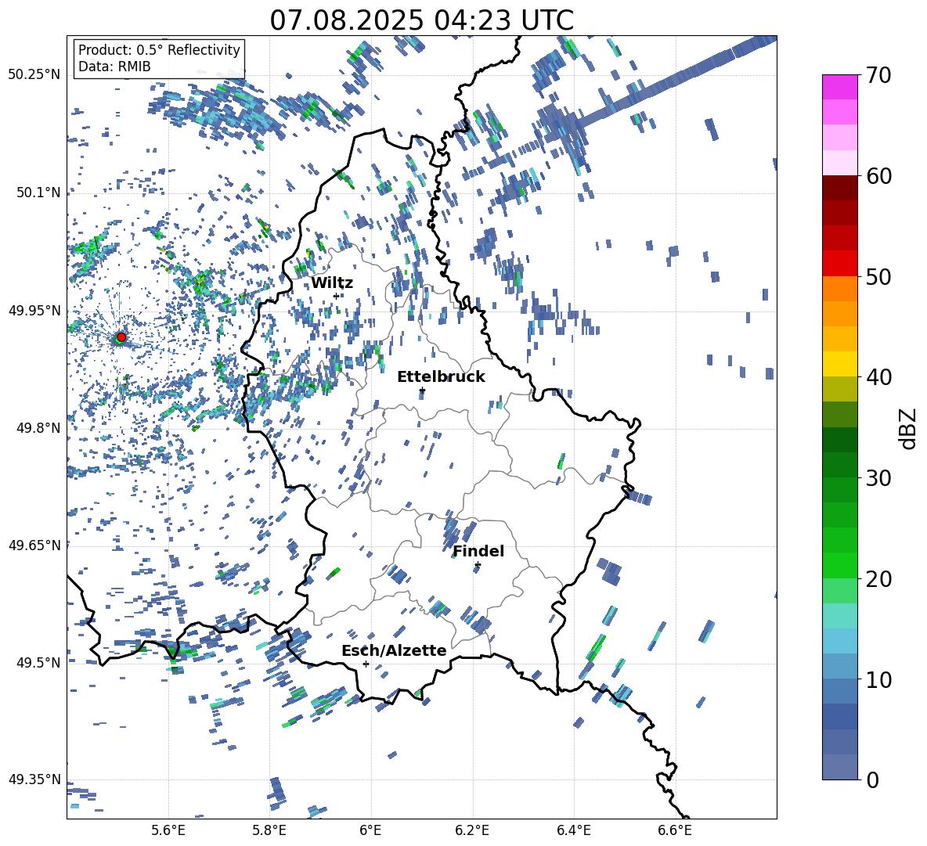Image resolution: width=927 pixels, height=846 pixels.
Task: Click the 49.65°N latitude label
Action: 34,545
